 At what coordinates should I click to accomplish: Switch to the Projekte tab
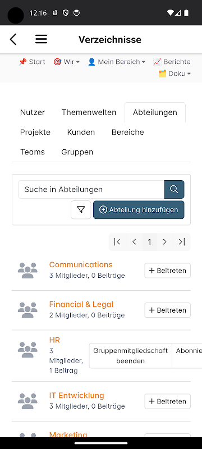tap(35, 132)
